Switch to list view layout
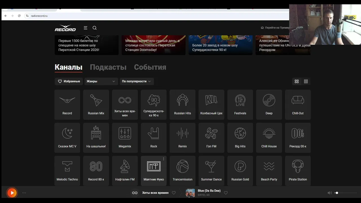The height and width of the screenshot is (203, 361). click(x=306, y=81)
